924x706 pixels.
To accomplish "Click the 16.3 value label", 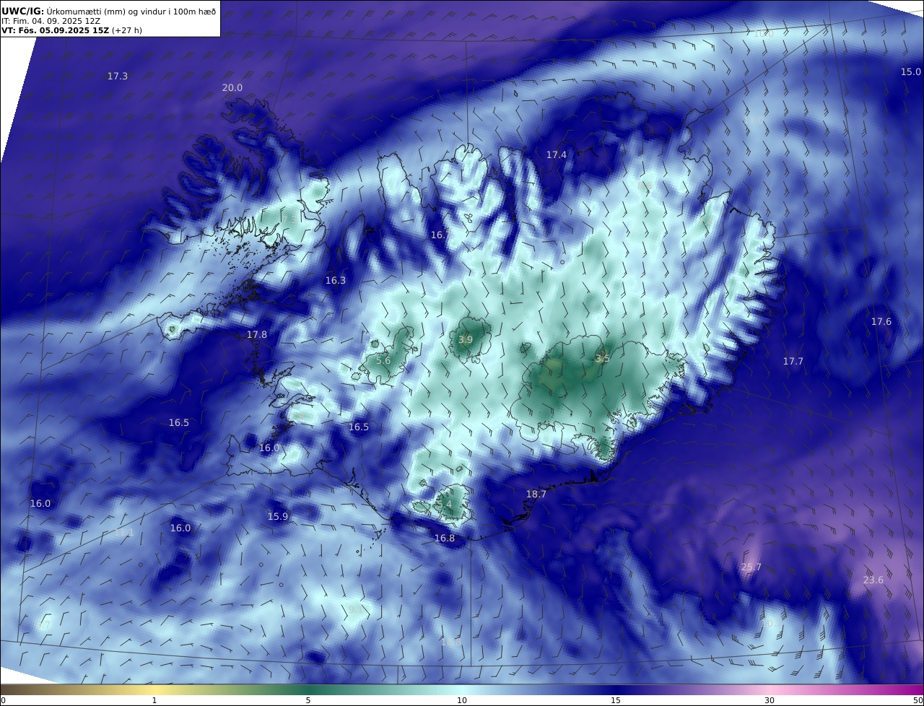I will [336, 280].
